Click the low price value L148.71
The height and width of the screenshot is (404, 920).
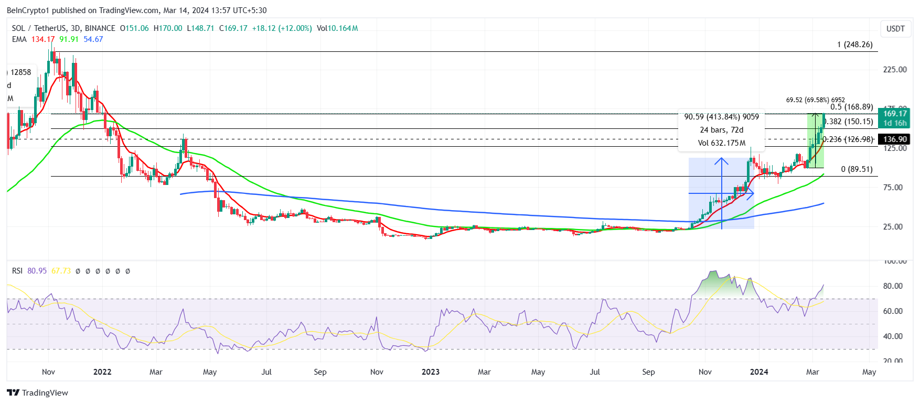click(x=200, y=28)
